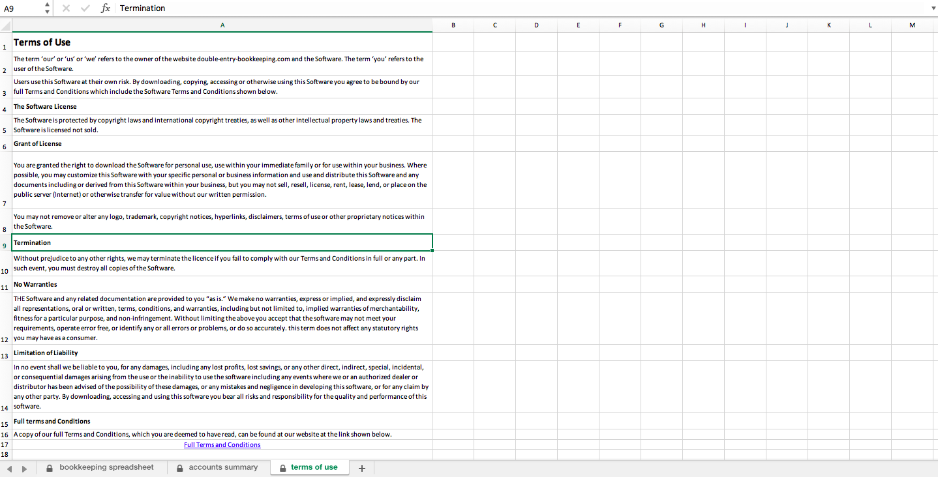938x477 pixels.
Task: Click the 'Limitation of Liability' cell
Action: point(222,353)
